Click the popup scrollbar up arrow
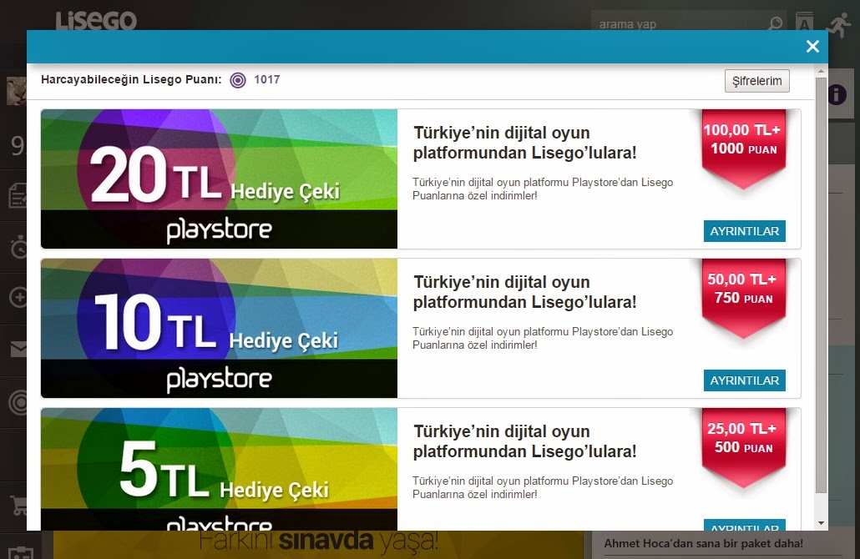The image size is (860, 559). [821, 71]
